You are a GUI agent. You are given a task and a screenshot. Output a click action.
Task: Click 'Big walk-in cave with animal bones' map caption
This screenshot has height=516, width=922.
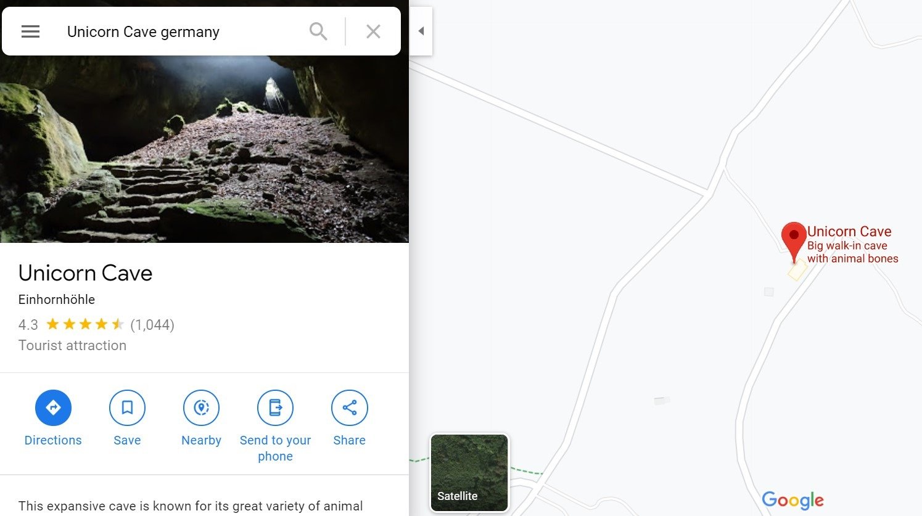[853, 252]
